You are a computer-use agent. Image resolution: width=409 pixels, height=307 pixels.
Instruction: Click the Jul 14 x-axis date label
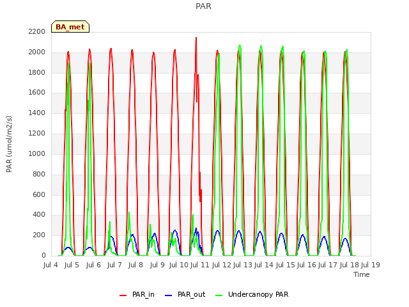[264, 265]
